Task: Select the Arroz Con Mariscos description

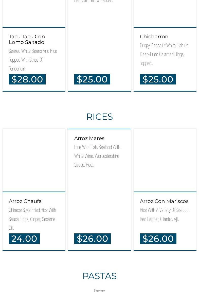Action: [165, 215]
